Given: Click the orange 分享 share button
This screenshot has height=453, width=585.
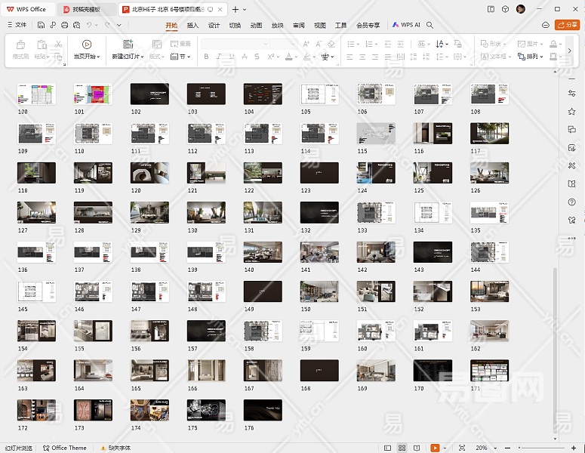Looking at the screenshot, I should pos(567,25).
